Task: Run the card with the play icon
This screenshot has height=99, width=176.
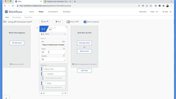Action: click(x=44, y=93)
